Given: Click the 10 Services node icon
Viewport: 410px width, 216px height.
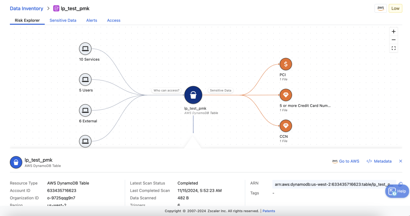Looking at the screenshot, I should tap(85, 49).
